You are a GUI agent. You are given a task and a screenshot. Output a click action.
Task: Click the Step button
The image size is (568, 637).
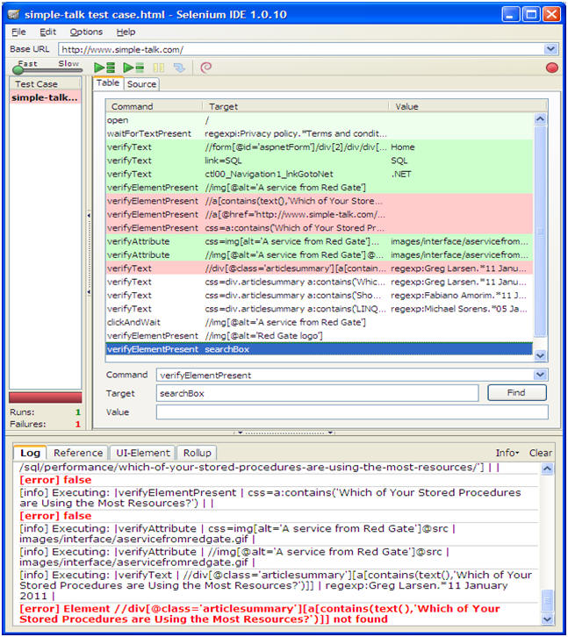coord(179,68)
